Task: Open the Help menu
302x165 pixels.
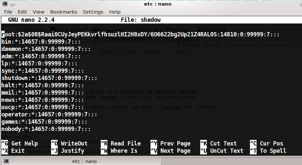Action: [115, 12]
